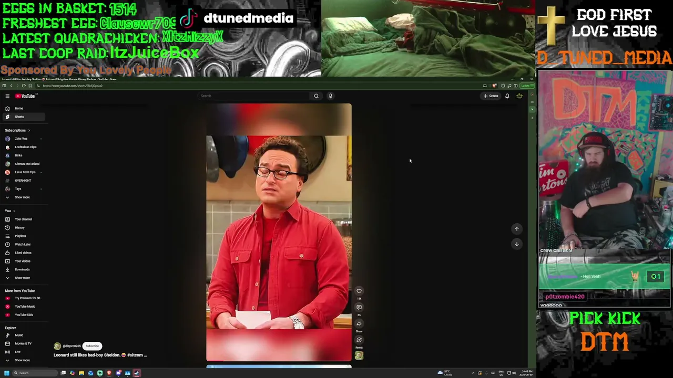Open the weather widget on taskbar
This screenshot has height=378, width=673.
(445, 373)
